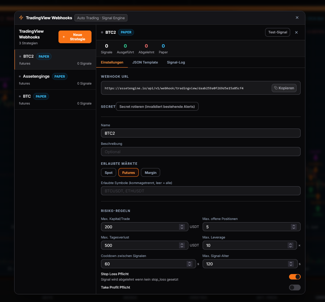Enable the Take Profit Pflicht switch
The image size is (325, 302).
point(295,287)
